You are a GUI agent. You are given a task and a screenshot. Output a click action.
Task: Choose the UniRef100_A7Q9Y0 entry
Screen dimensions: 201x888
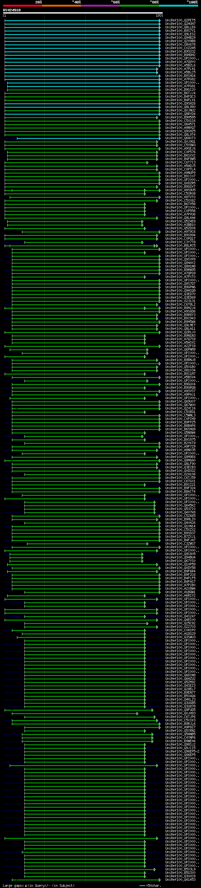click(180, 62)
